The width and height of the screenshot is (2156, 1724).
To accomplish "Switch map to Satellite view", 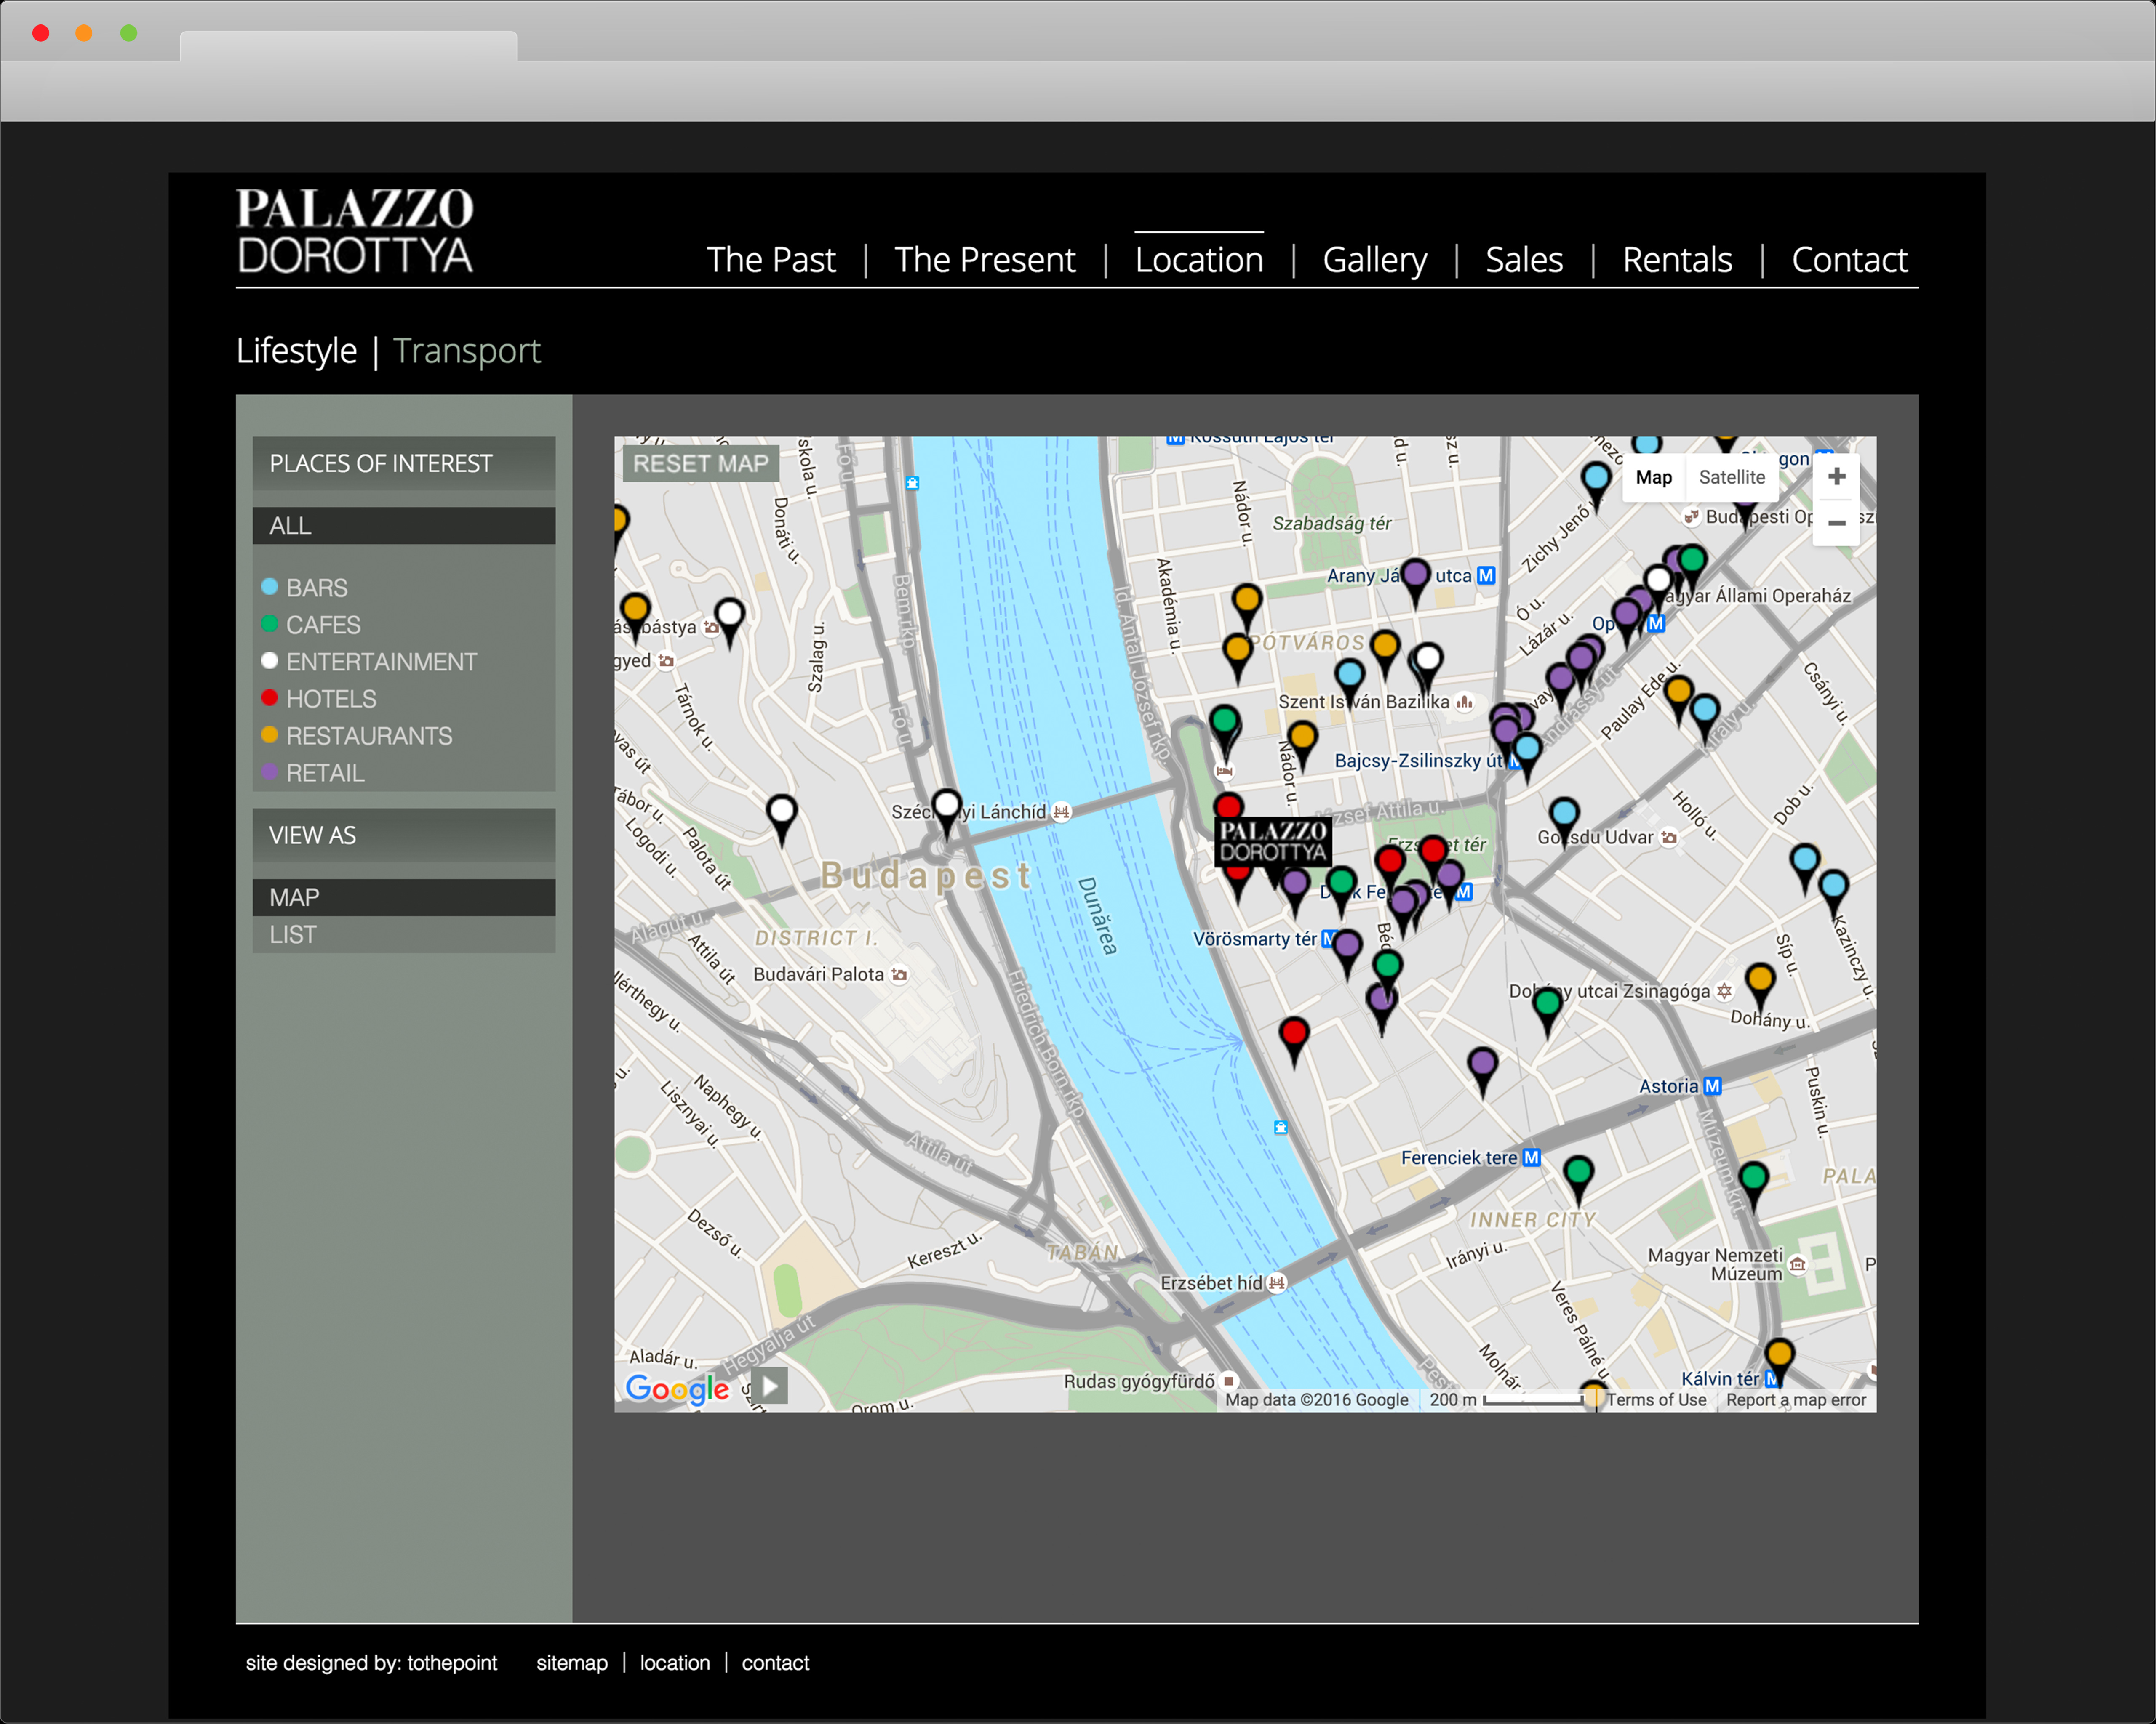I will [1731, 477].
